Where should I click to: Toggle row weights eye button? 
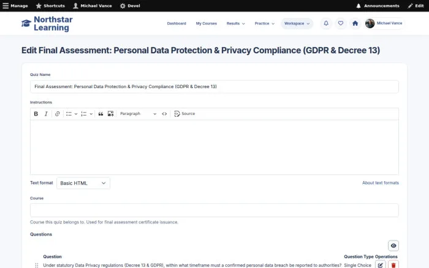pos(393,245)
